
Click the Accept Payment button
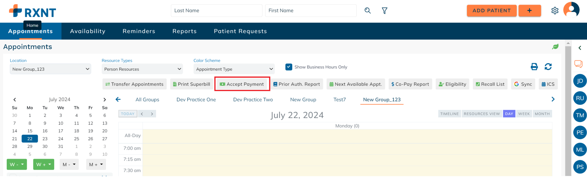pyautogui.click(x=242, y=84)
